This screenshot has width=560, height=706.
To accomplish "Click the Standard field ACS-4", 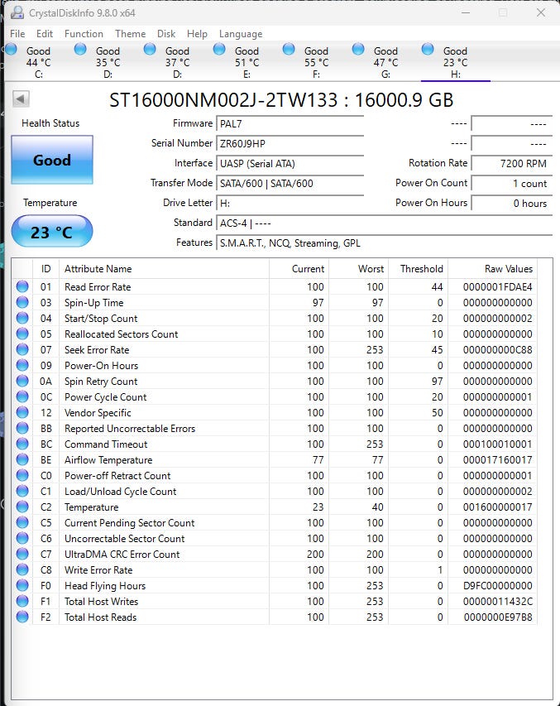I will coord(384,223).
